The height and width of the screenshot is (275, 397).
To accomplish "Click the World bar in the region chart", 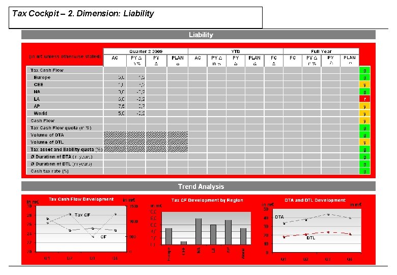I will (243, 236).
